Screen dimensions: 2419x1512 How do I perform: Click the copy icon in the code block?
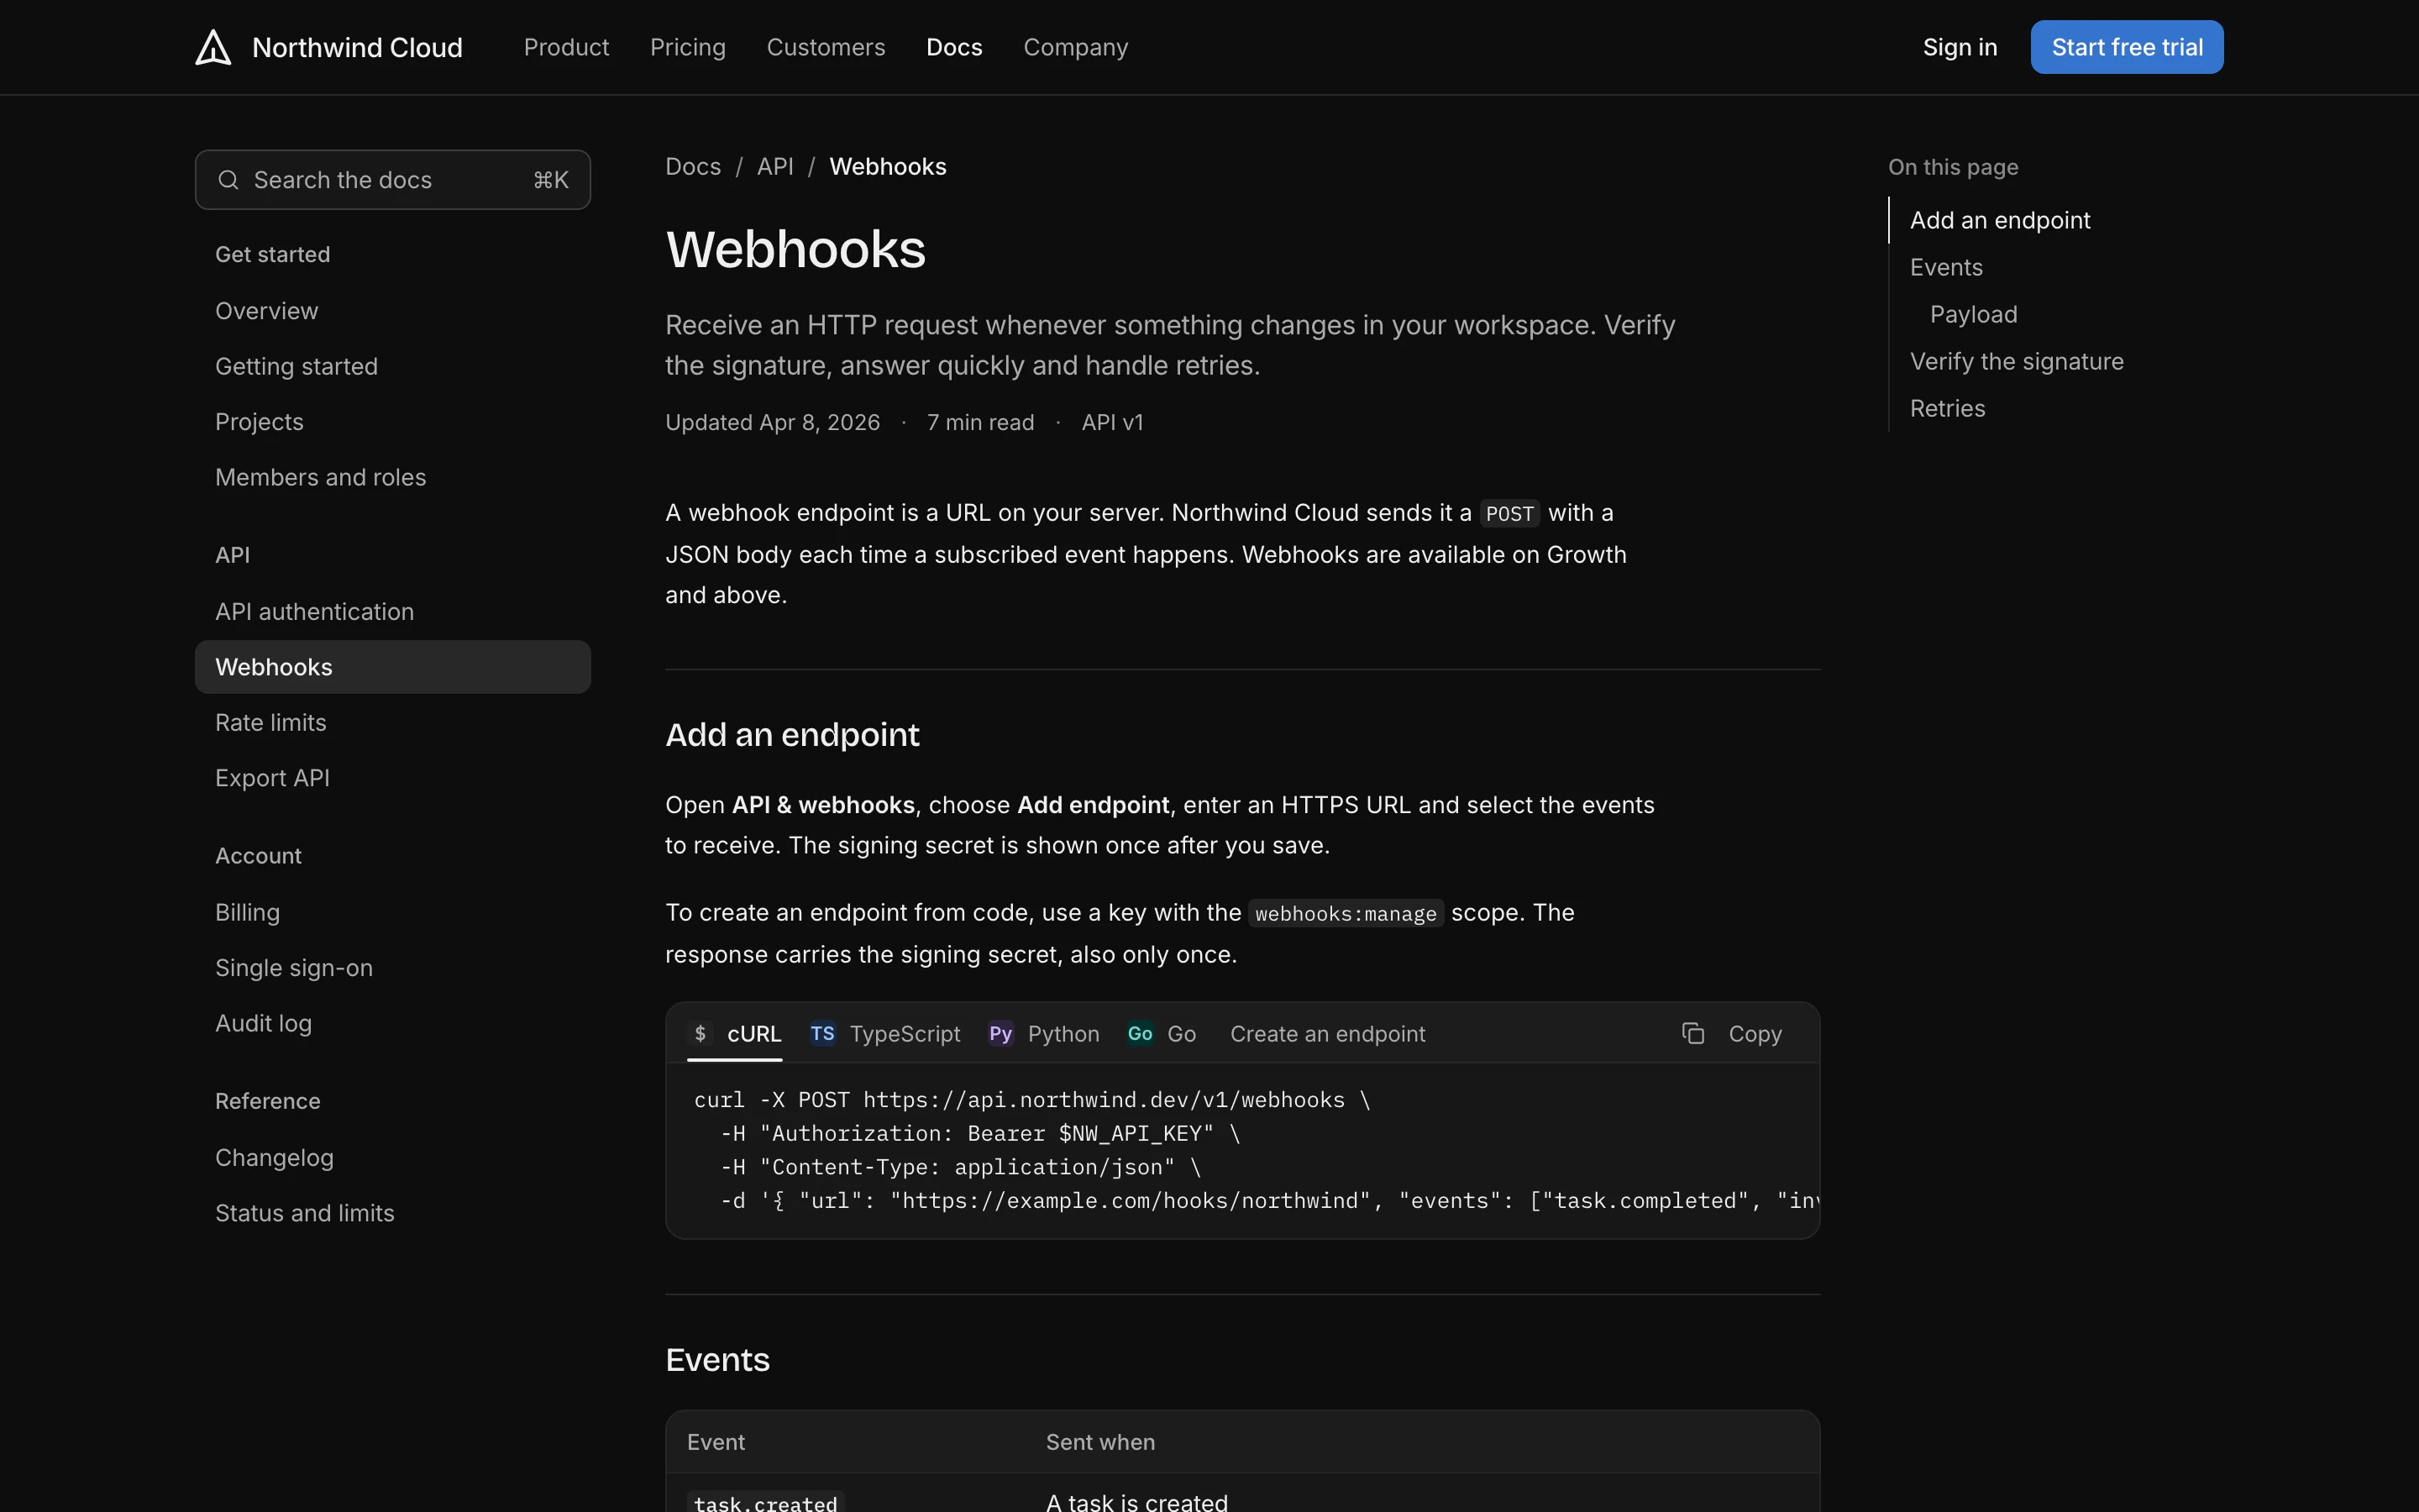tap(1692, 1033)
